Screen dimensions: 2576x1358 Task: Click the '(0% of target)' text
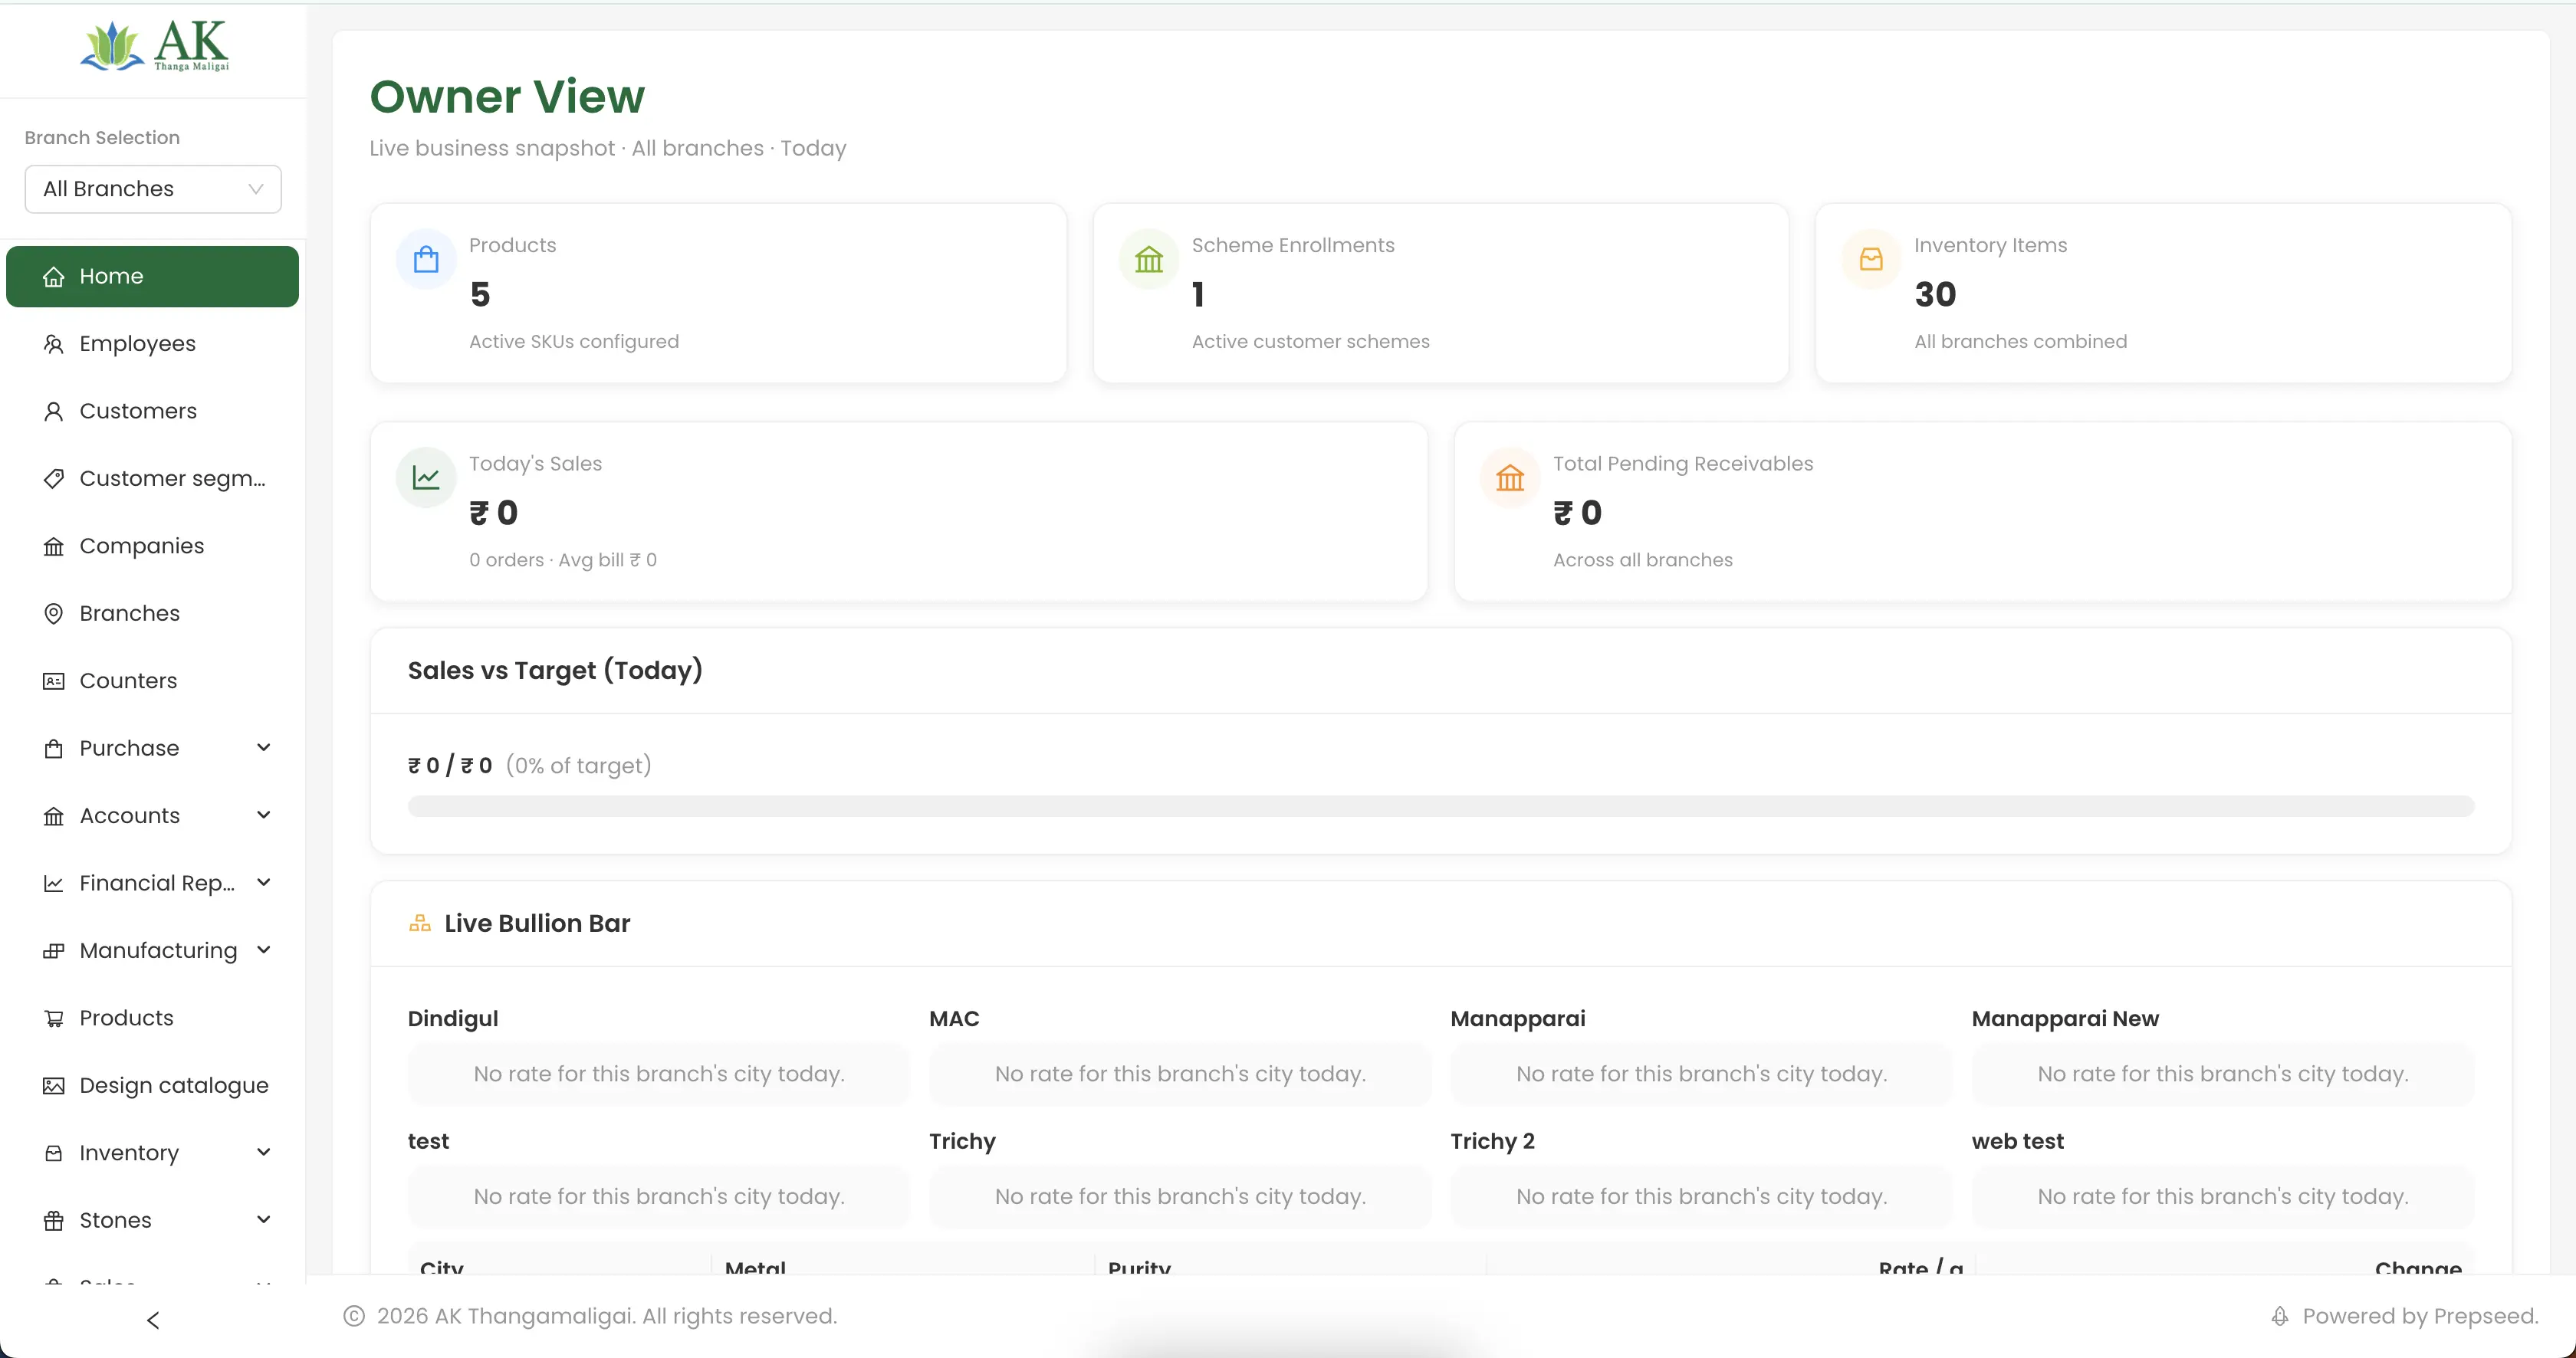[579, 766]
